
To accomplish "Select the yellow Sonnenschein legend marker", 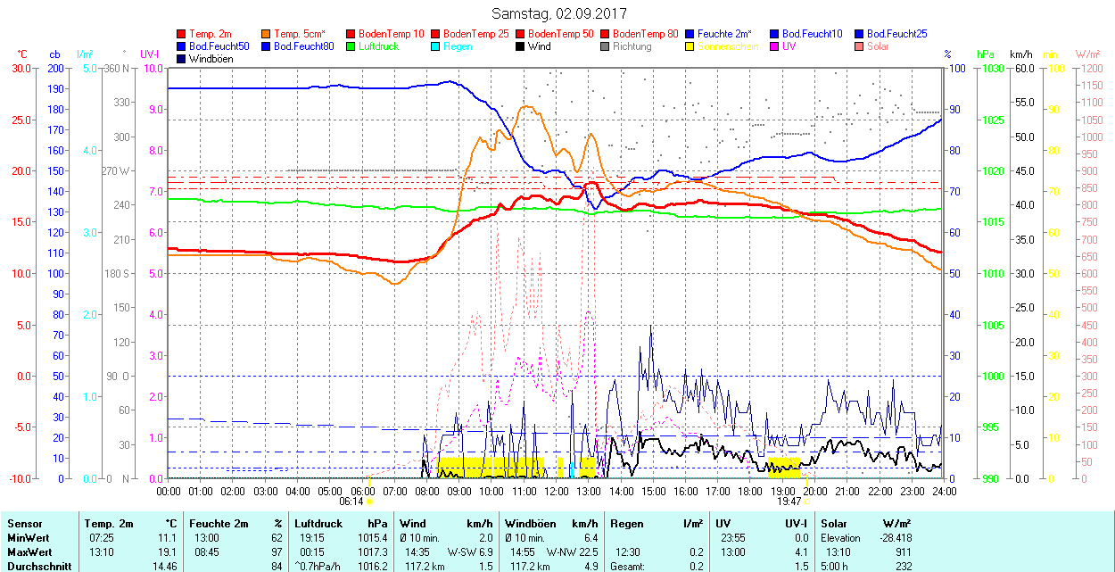I will [690, 46].
